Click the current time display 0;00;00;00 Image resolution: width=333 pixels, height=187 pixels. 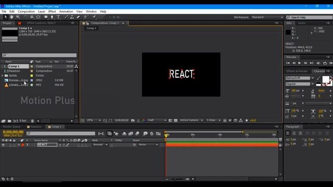(x=13, y=132)
